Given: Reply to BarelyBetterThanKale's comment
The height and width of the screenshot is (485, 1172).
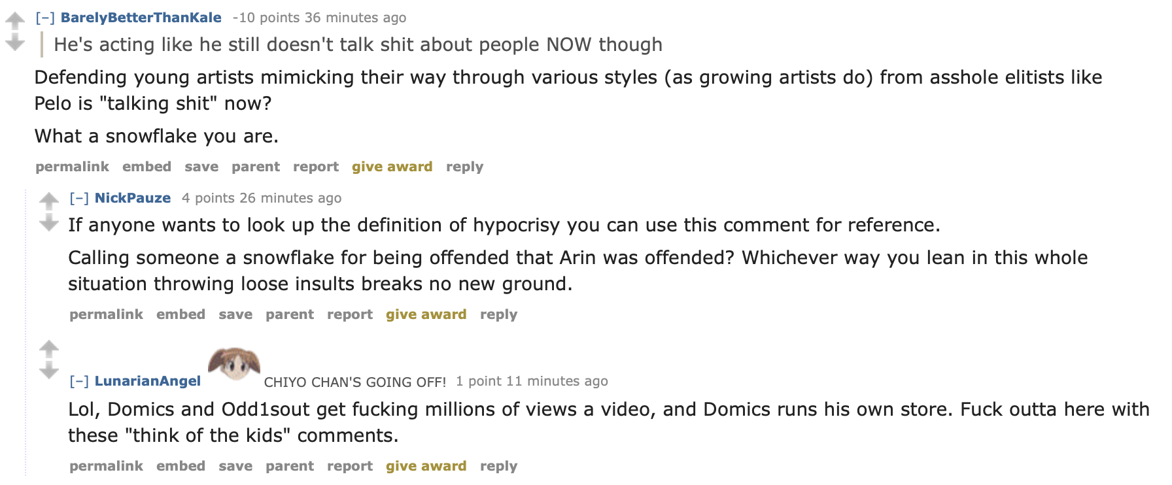Looking at the screenshot, I should click(x=465, y=167).
